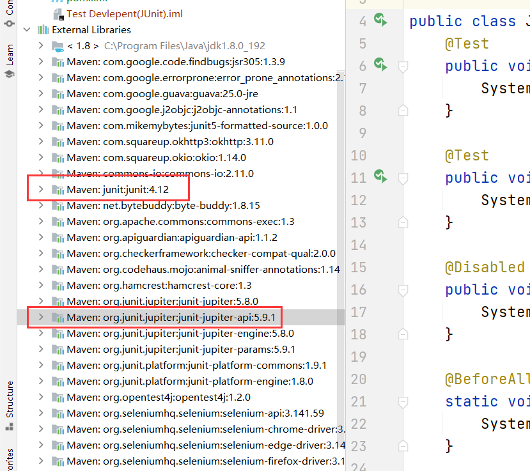Select opentest4j:1.2.0 library entry
Screen dimensions: 530x471
pos(159,398)
